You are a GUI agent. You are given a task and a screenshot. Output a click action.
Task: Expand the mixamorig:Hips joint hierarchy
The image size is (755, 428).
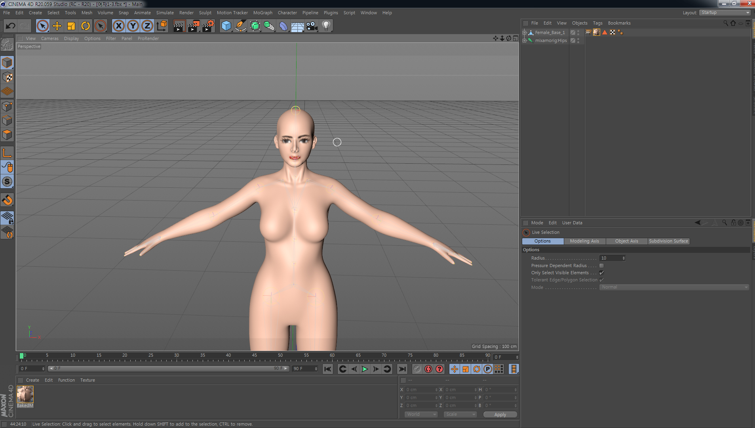pyautogui.click(x=525, y=40)
